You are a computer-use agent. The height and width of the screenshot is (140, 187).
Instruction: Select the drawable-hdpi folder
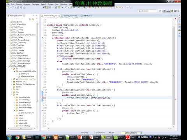tap(23, 97)
